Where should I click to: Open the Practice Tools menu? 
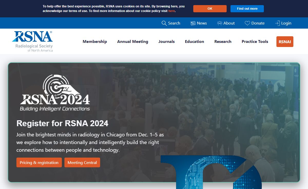(x=255, y=42)
